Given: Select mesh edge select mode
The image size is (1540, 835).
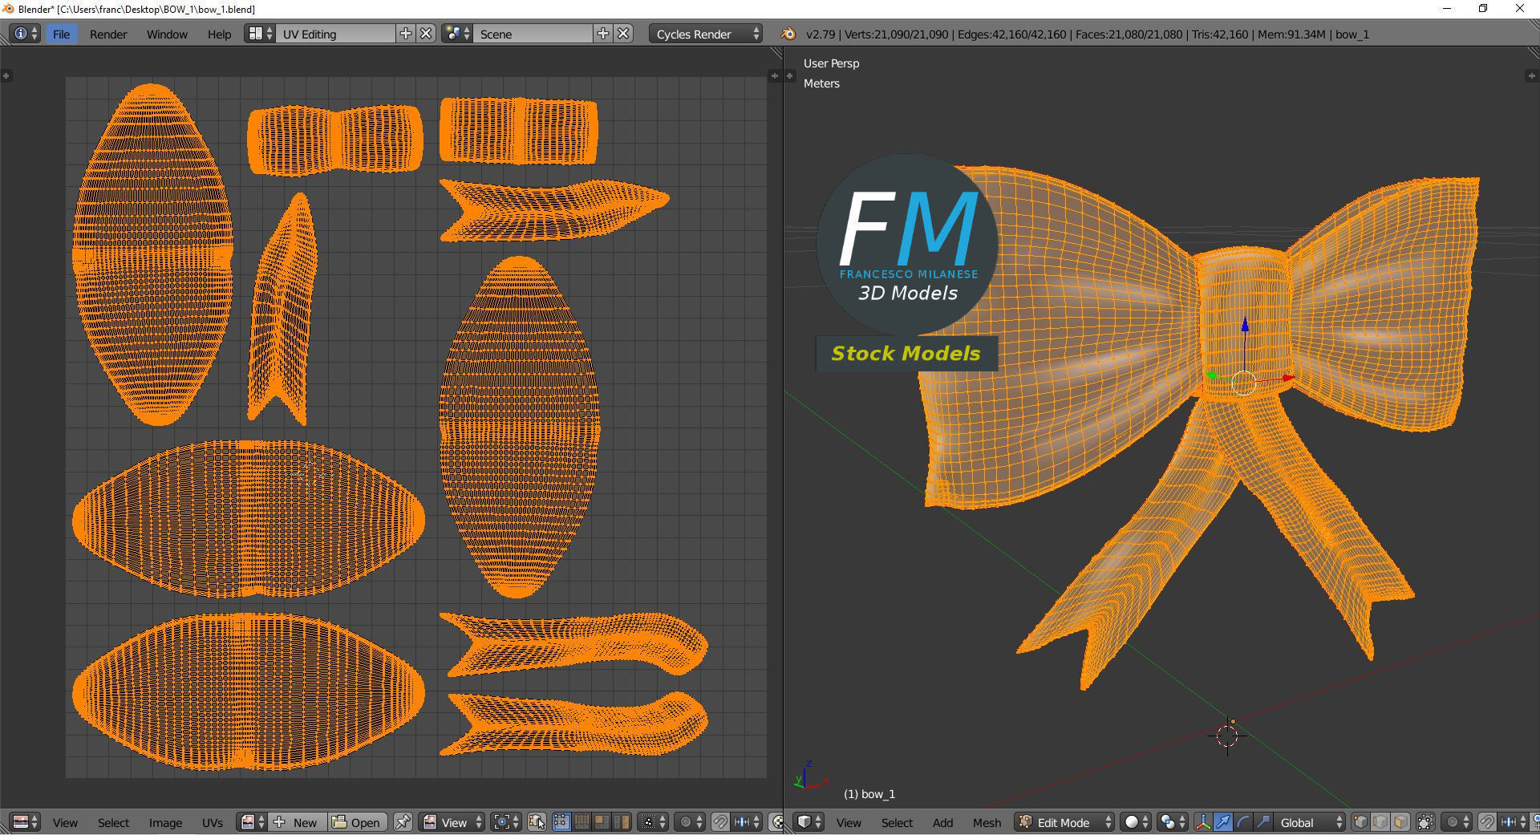Looking at the screenshot, I should coord(1380,822).
